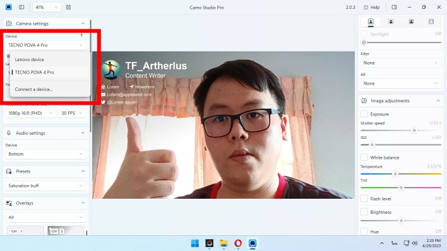This screenshot has width=447, height=251.
Task: Select the first portrait mode tab icon
Action: pos(371,22)
